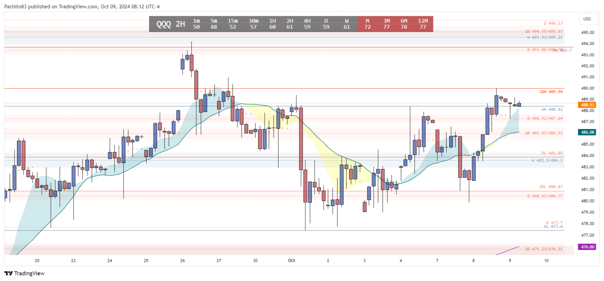Select the 15m timeframe cell

pos(233,24)
